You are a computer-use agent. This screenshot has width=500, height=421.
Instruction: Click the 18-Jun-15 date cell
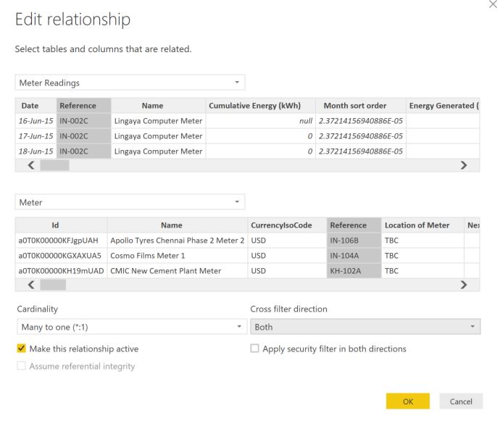click(36, 151)
